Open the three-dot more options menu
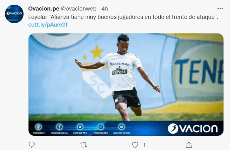This screenshot has width=230, height=150. [220, 8]
